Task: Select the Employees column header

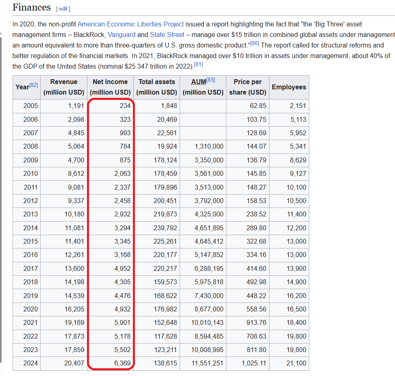Action: point(289,87)
